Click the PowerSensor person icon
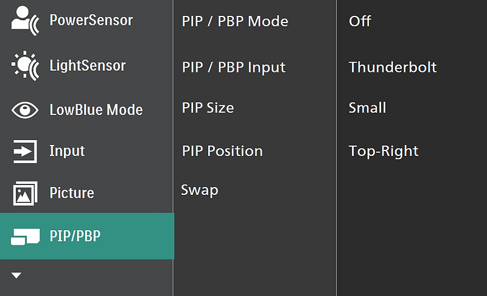This screenshot has height=296, width=487. [x=25, y=21]
